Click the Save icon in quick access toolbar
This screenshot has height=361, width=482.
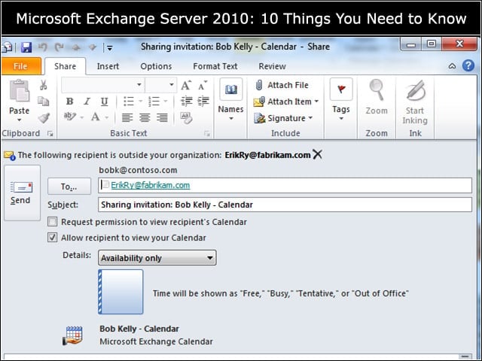pos(26,47)
